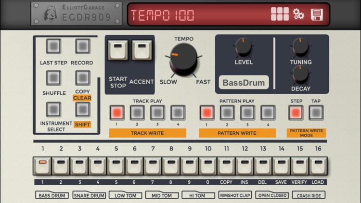
Task: Toggle step key 12 (Ins)
Action: pos(245,166)
